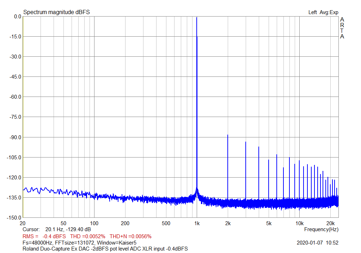Image resolution: width=361 pixels, height=253 pixels.
Task: Click the 'THD =0.0052%' value
Action: tap(88, 236)
